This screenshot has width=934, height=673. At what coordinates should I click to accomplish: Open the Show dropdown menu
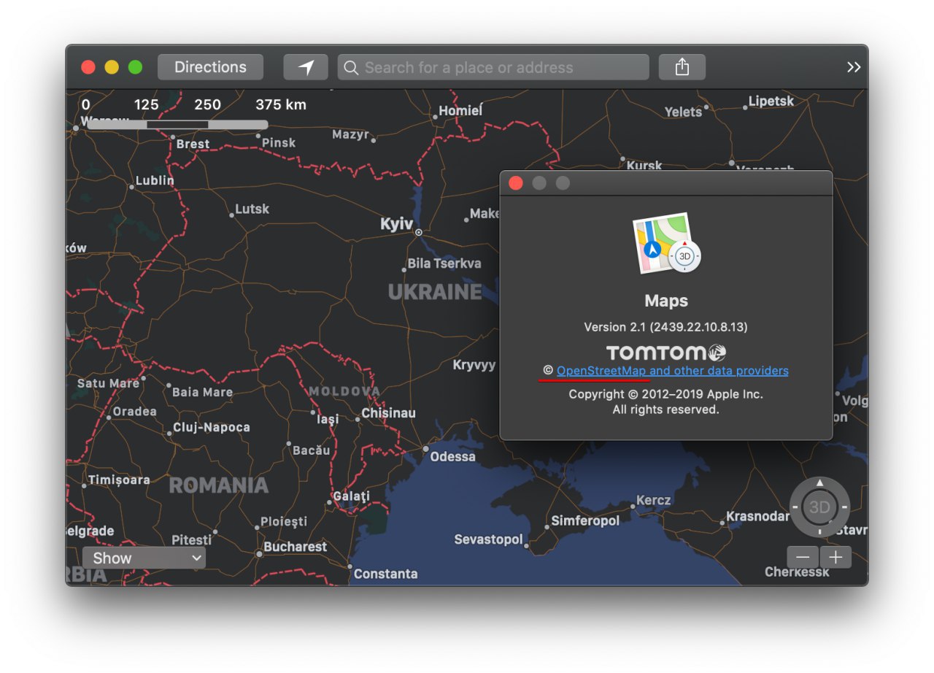click(144, 558)
